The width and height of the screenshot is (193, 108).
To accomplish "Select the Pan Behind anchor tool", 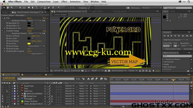I will [24, 8].
